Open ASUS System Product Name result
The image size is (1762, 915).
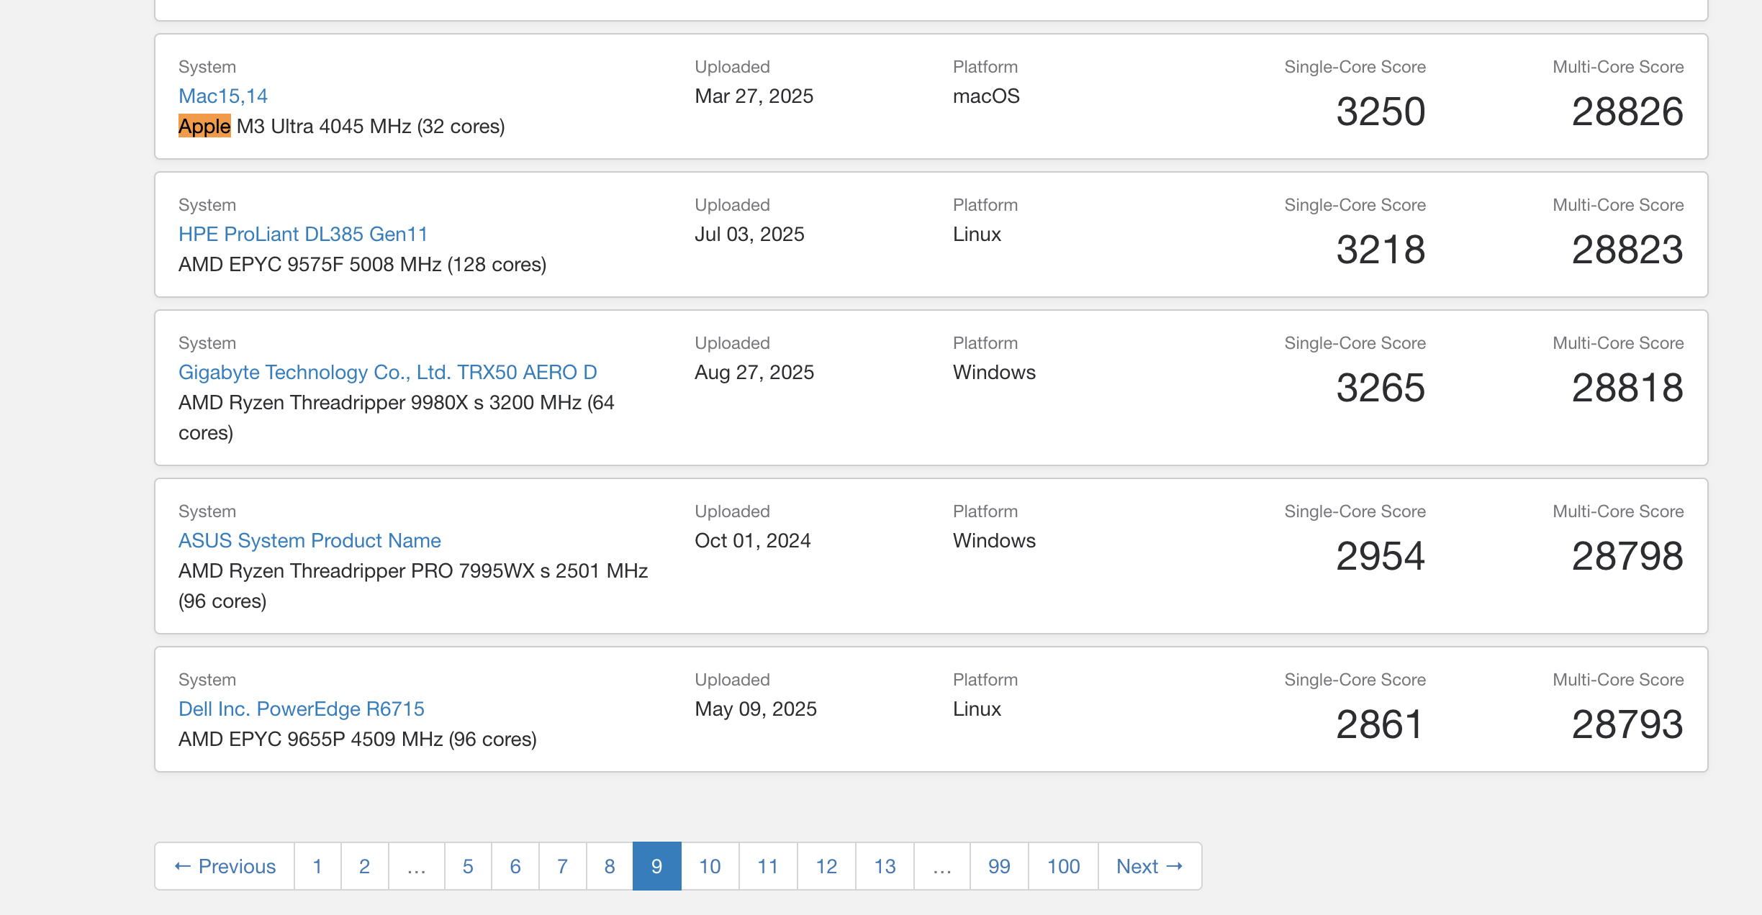310,540
